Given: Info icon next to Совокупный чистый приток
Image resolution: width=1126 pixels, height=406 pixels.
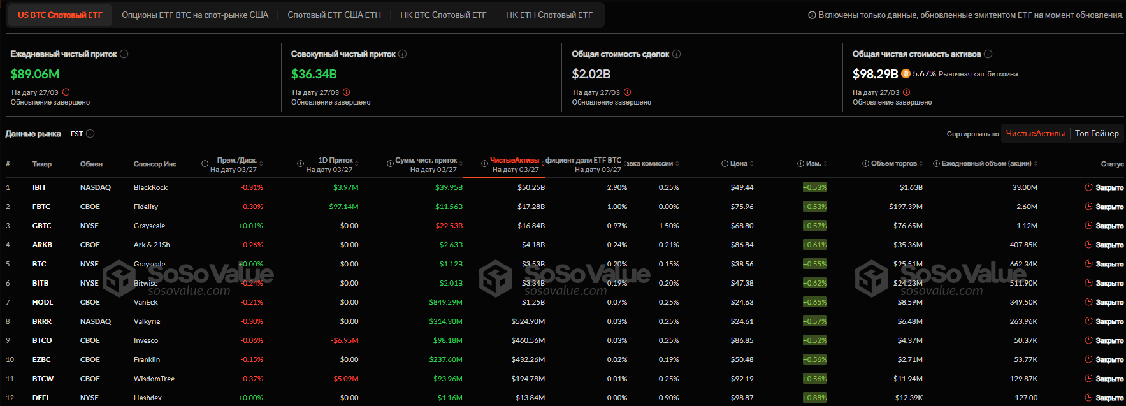Looking at the screenshot, I should click(x=403, y=54).
